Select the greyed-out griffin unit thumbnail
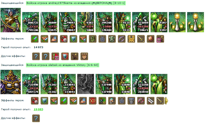205x123 pixels. click(x=86, y=84)
